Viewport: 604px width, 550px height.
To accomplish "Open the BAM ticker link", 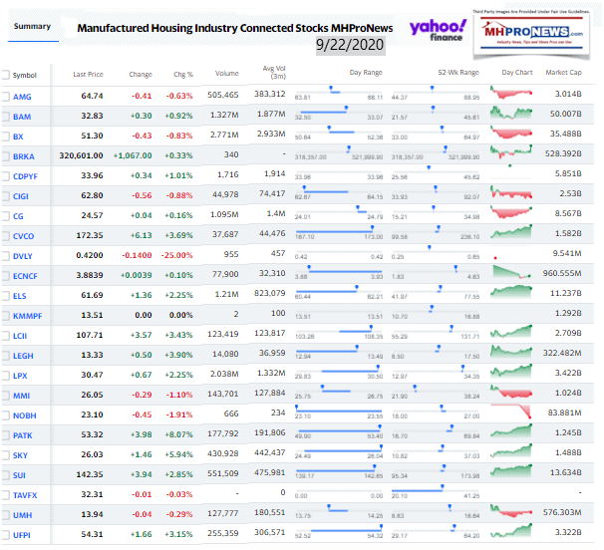I will (x=24, y=116).
